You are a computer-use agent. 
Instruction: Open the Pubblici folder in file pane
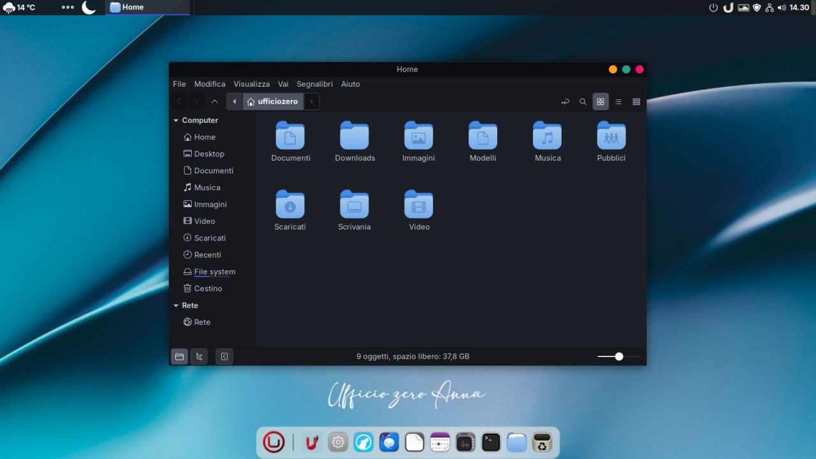(611, 136)
